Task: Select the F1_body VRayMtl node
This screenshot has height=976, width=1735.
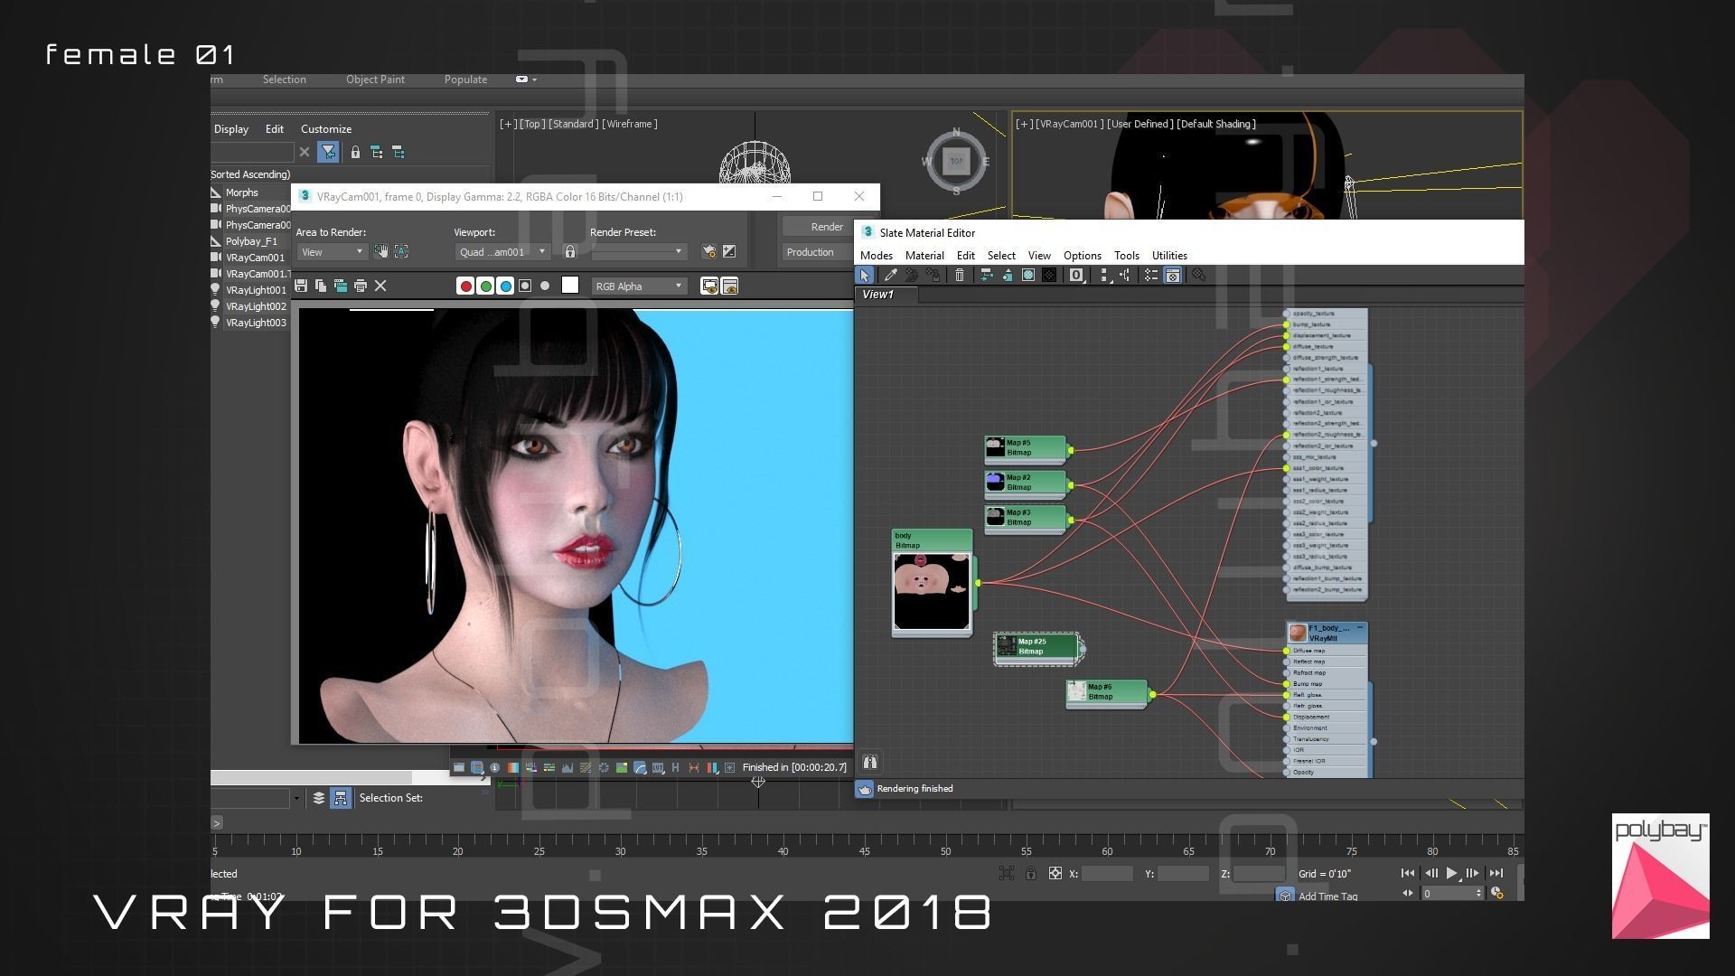Action: point(1327,633)
